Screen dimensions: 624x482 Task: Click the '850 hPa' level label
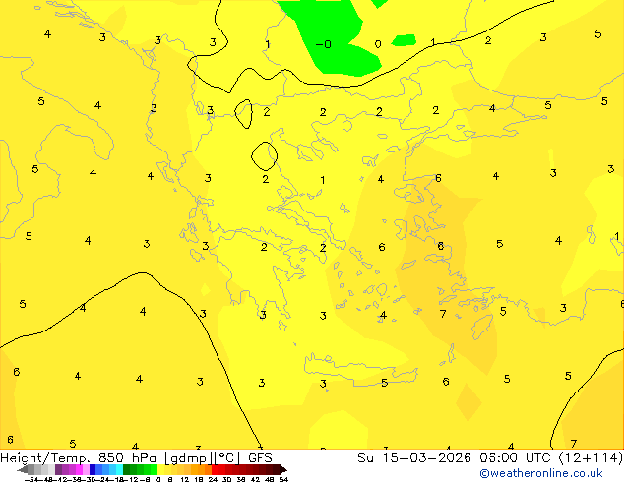[127, 458]
